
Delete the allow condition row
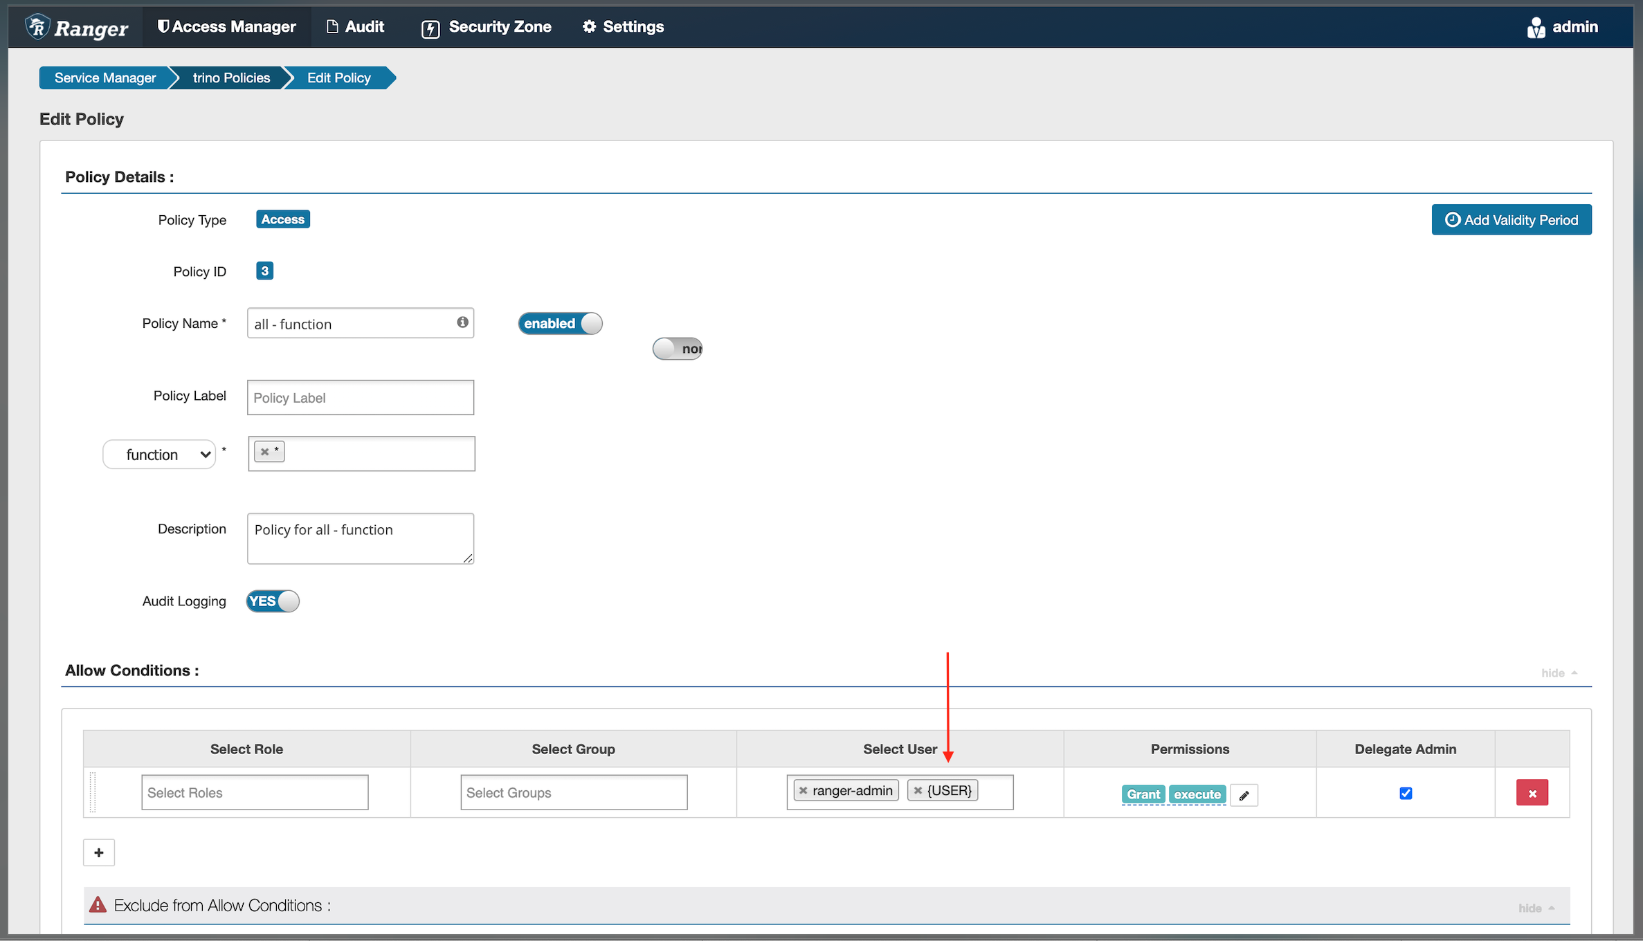[x=1532, y=793]
